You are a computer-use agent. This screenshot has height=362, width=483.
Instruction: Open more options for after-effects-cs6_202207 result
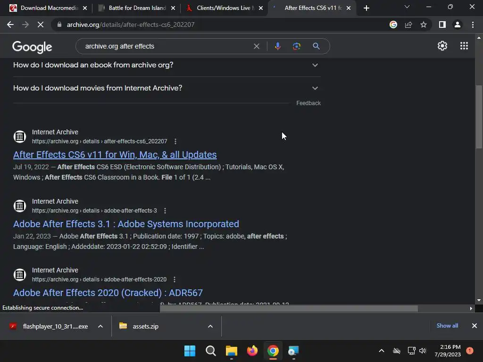click(x=175, y=141)
